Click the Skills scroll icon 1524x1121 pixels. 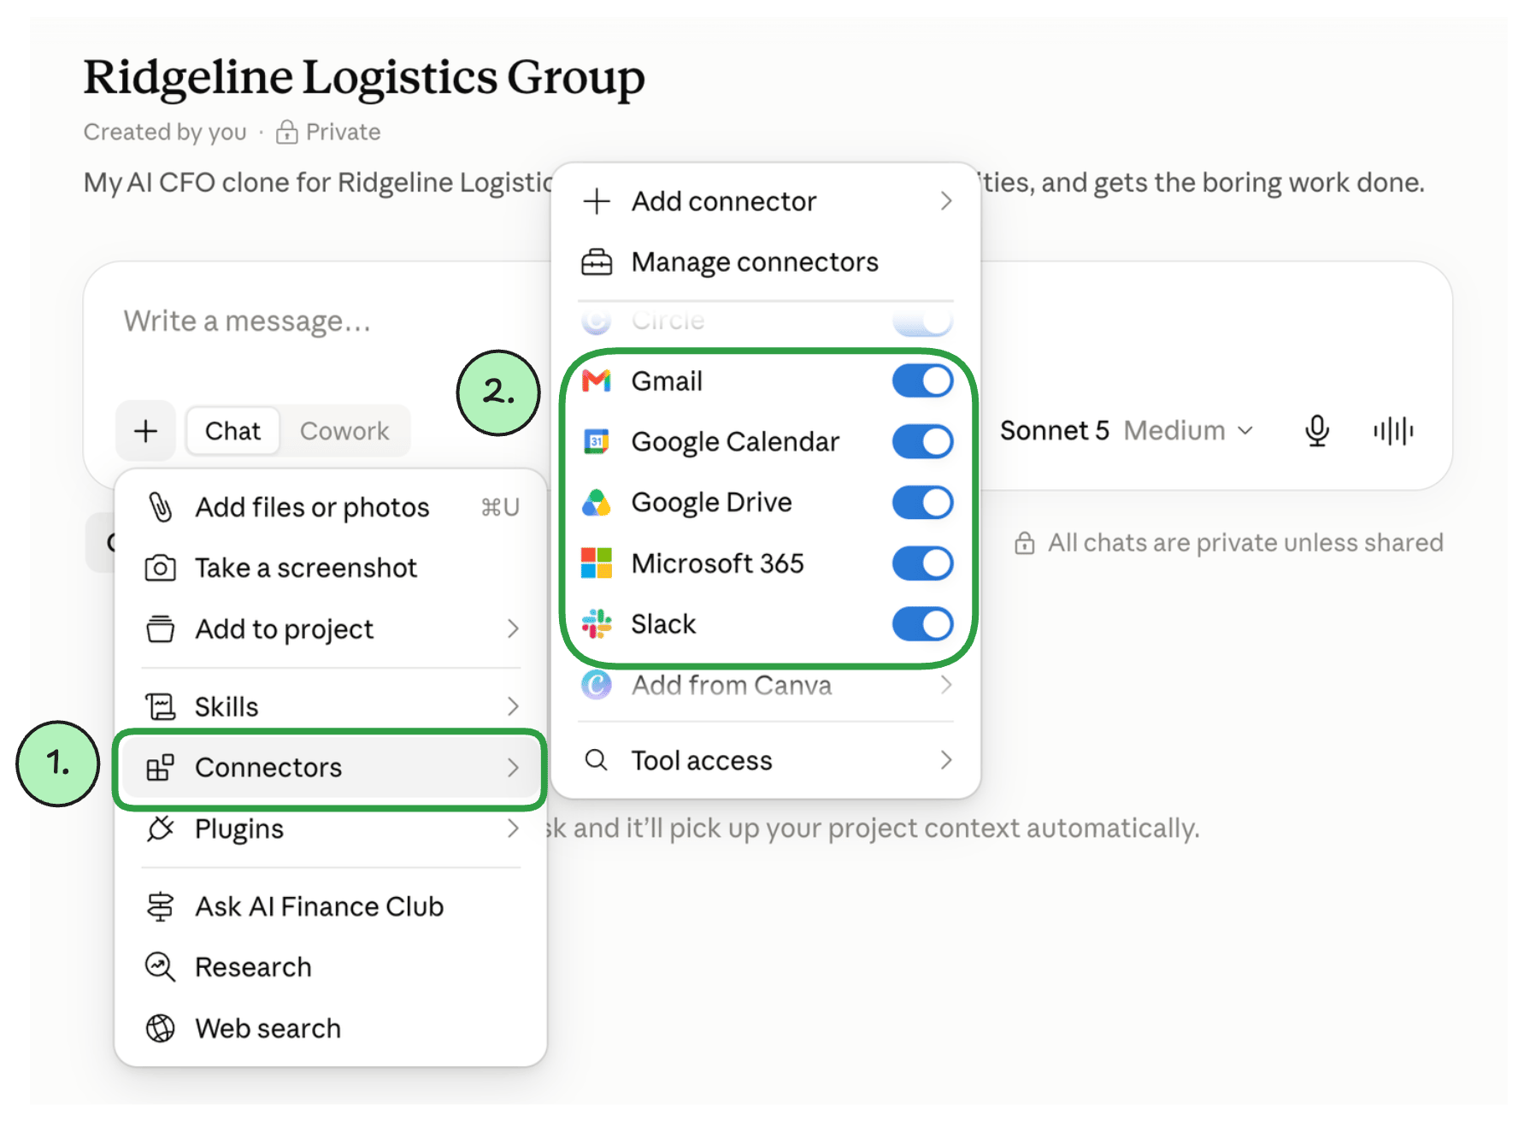160,706
